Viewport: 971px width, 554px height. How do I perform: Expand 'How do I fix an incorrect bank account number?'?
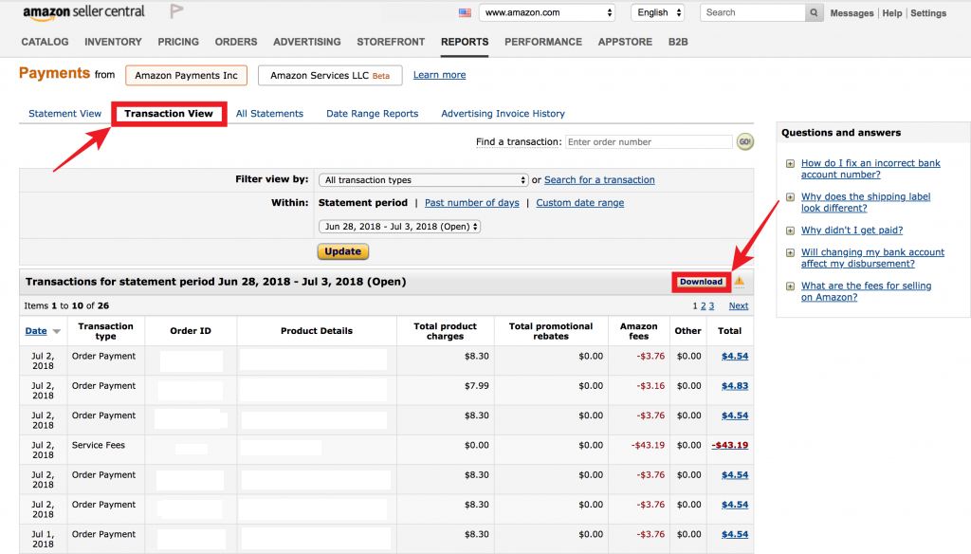click(790, 163)
